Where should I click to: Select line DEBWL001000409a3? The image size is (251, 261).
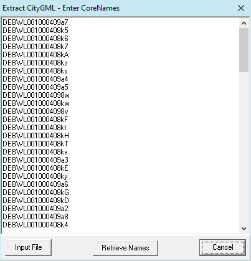pyautogui.click(x=36, y=160)
